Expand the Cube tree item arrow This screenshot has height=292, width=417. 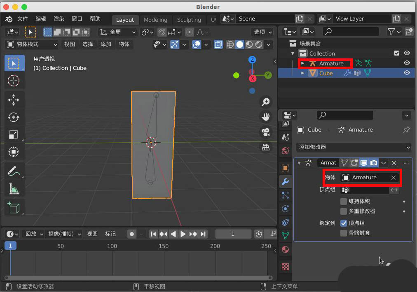click(x=302, y=73)
